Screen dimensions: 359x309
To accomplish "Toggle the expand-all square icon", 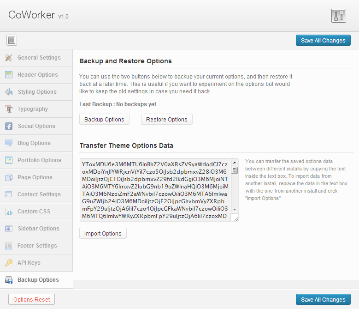I will pyautogui.click(x=12, y=40).
